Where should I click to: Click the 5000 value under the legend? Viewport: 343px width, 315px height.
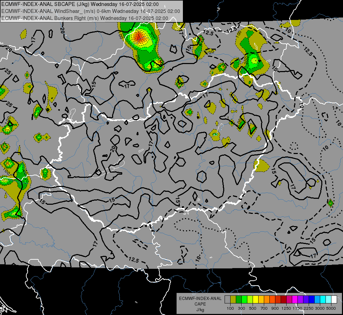[x=331, y=308]
